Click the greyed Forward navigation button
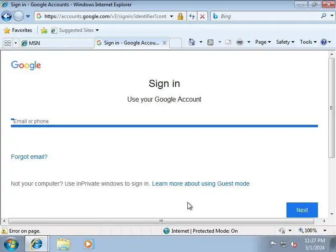 (x=18, y=16)
